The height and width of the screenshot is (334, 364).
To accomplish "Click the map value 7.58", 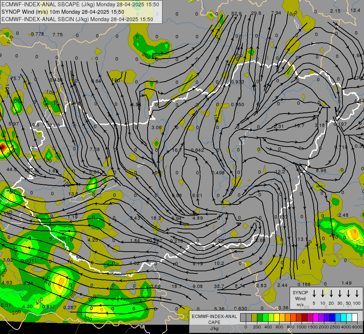I will coord(95,149).
